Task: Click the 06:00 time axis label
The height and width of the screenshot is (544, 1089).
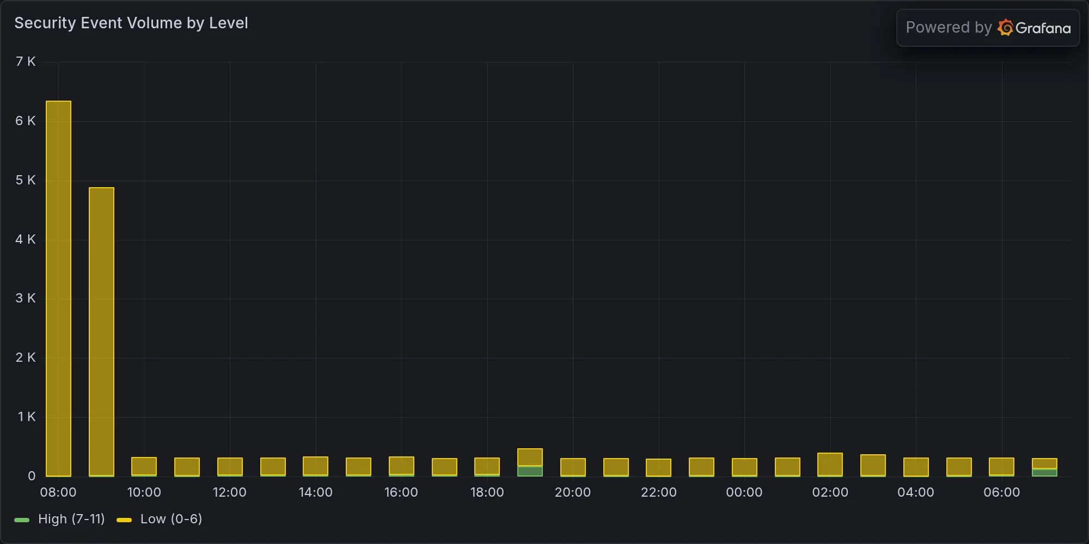Action: click(1002, 492)
